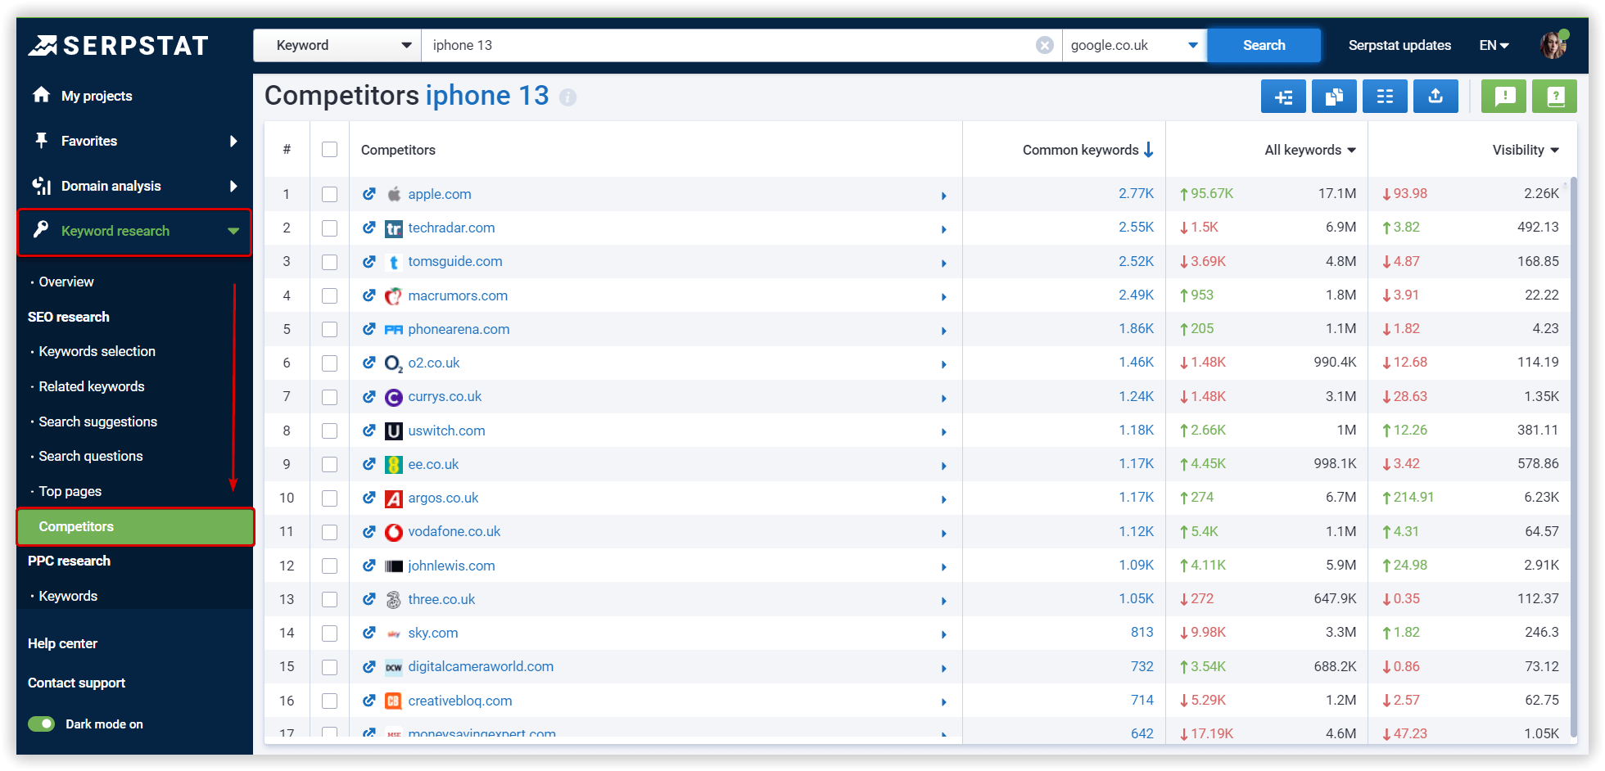The height and width of the screenshot is (771, 1605).
Task: Expand the argos.co.uk row arrow
Action: point(944,499)
